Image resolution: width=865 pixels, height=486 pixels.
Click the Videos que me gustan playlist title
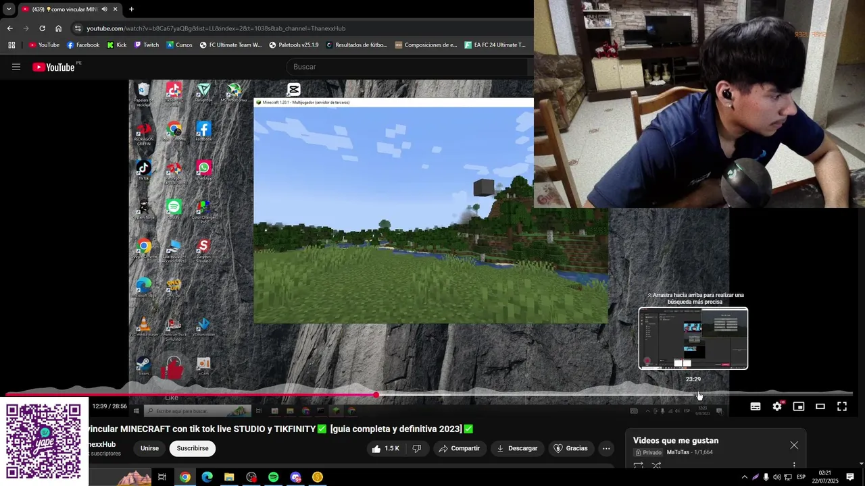(x=676, y=441)
